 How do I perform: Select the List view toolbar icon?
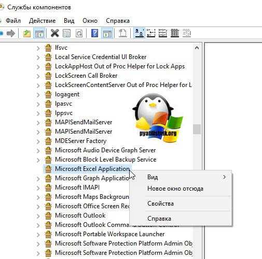coord(163,33)
